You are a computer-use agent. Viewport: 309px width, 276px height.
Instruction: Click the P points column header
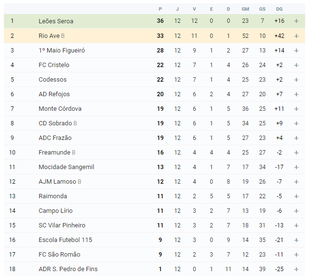160,9
